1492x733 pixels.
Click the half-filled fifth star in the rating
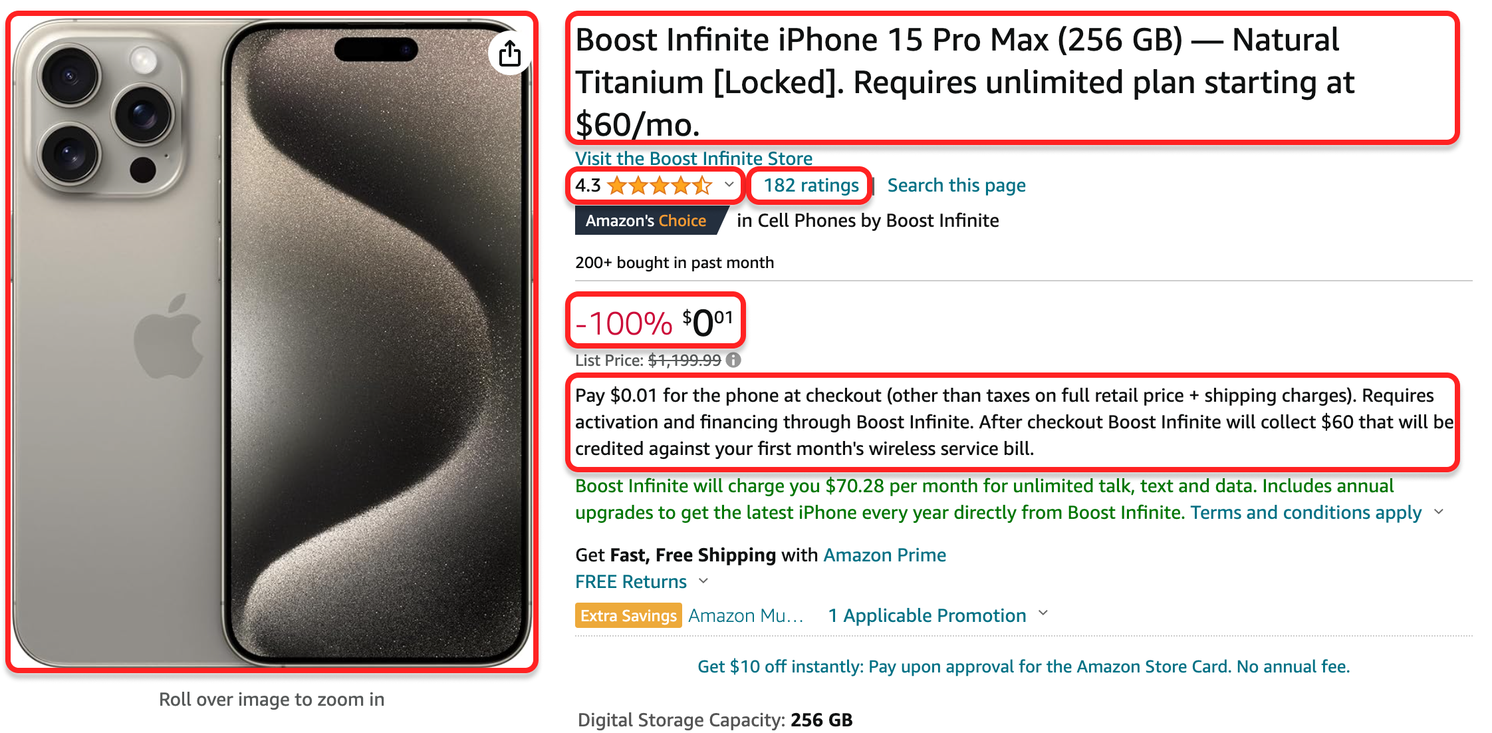[703, 186]
